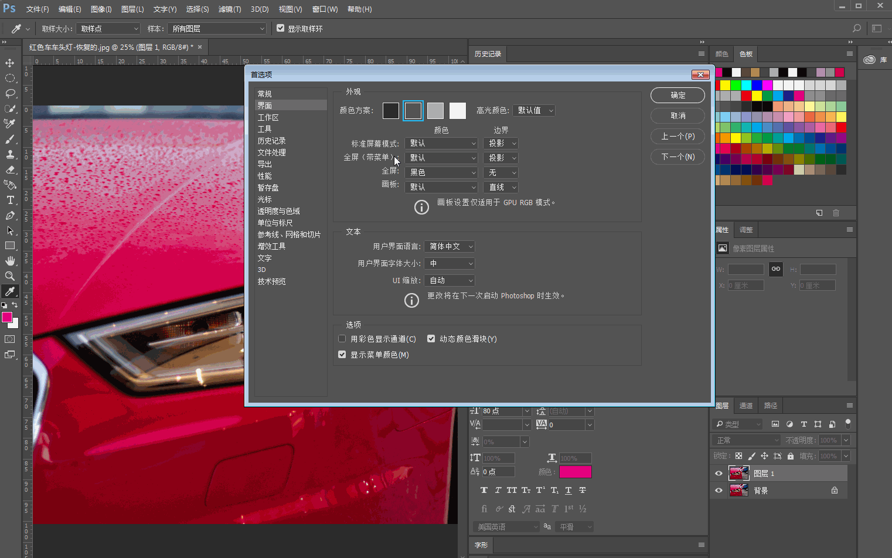Open the 文件(F) menu
Image resolution: width=892 pixels, height=558 pixels.
coord(38,9)
